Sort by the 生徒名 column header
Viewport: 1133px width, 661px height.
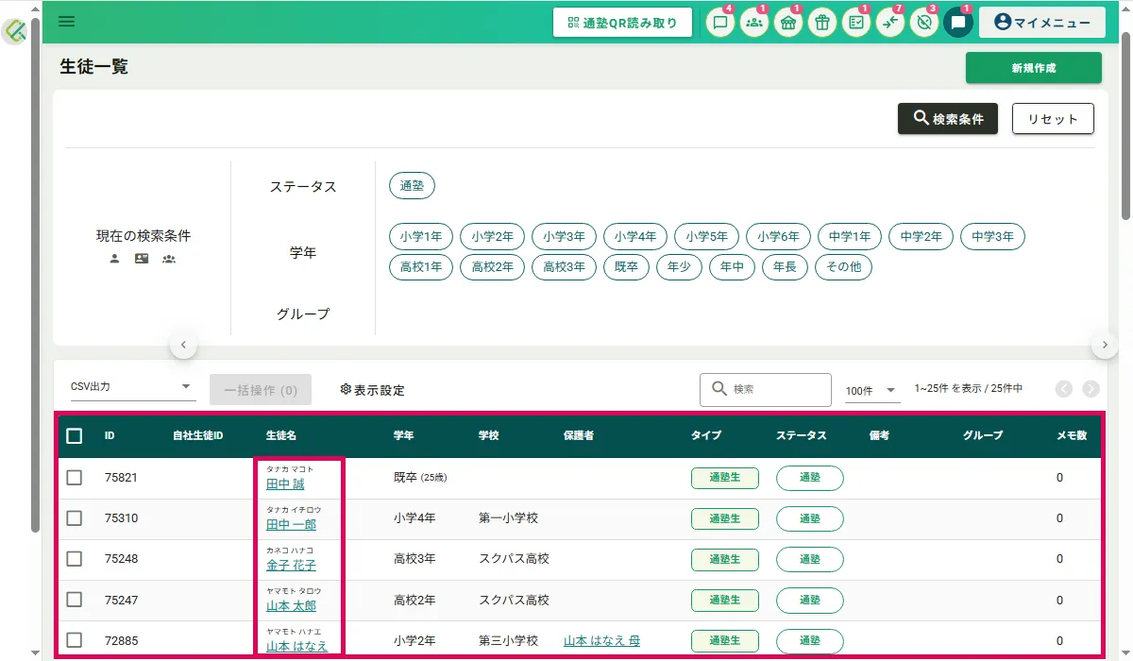pyautogui.click(x=281, y=436)
